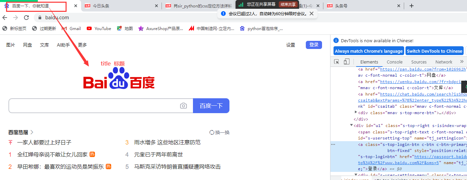Click the lock icon in the address bar

click(x=40, y=18)
